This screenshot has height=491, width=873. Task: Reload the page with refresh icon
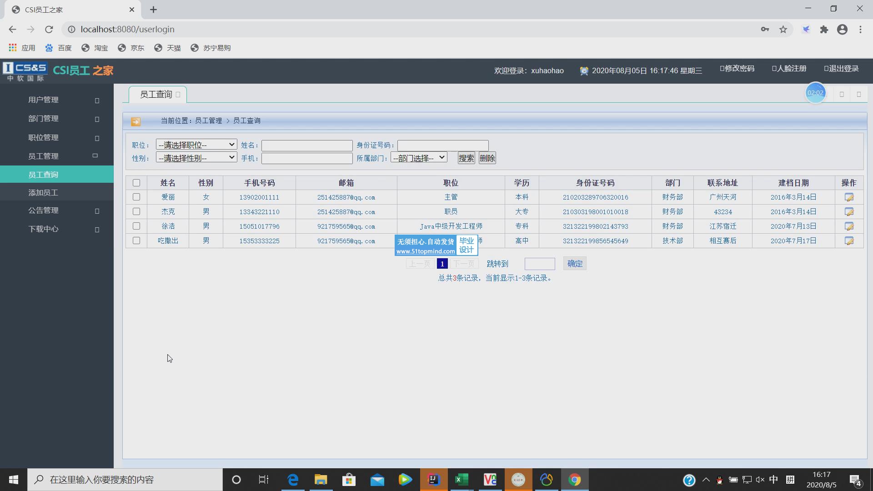point(49,29)
